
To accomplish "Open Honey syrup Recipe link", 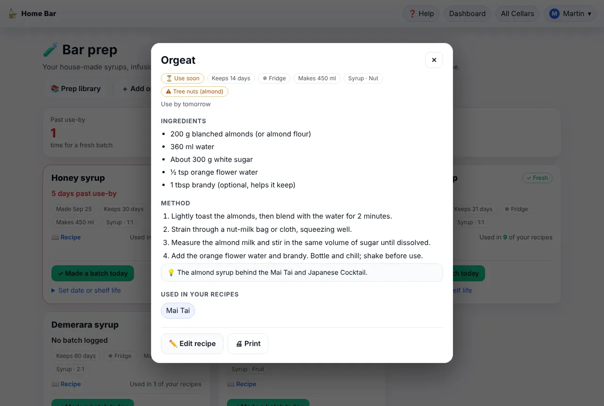I will 66,237.
